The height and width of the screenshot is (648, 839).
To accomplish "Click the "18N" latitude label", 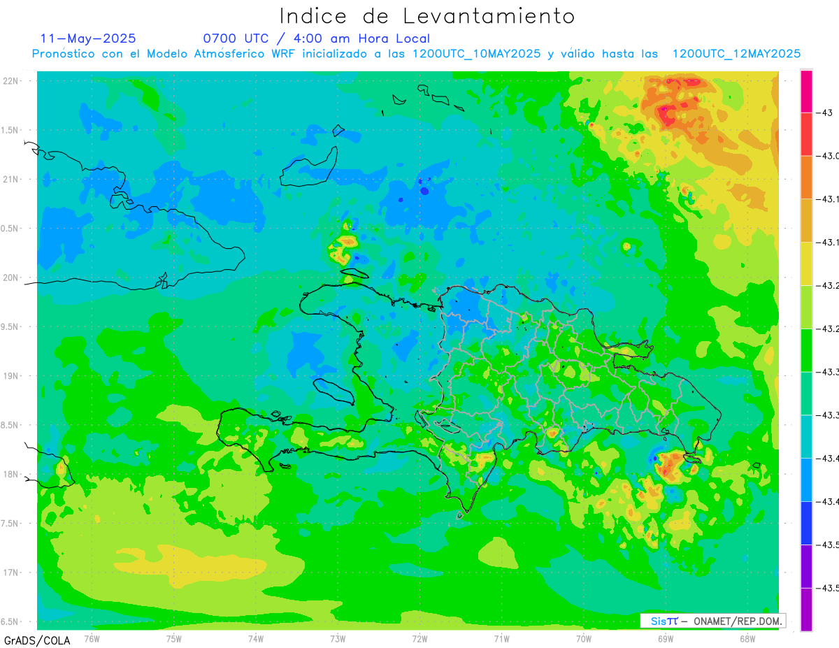I will [12, 474].
